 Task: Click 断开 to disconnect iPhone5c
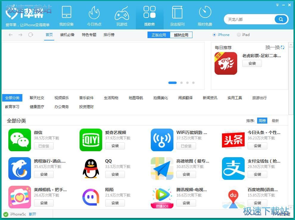(x=32, y=214)
